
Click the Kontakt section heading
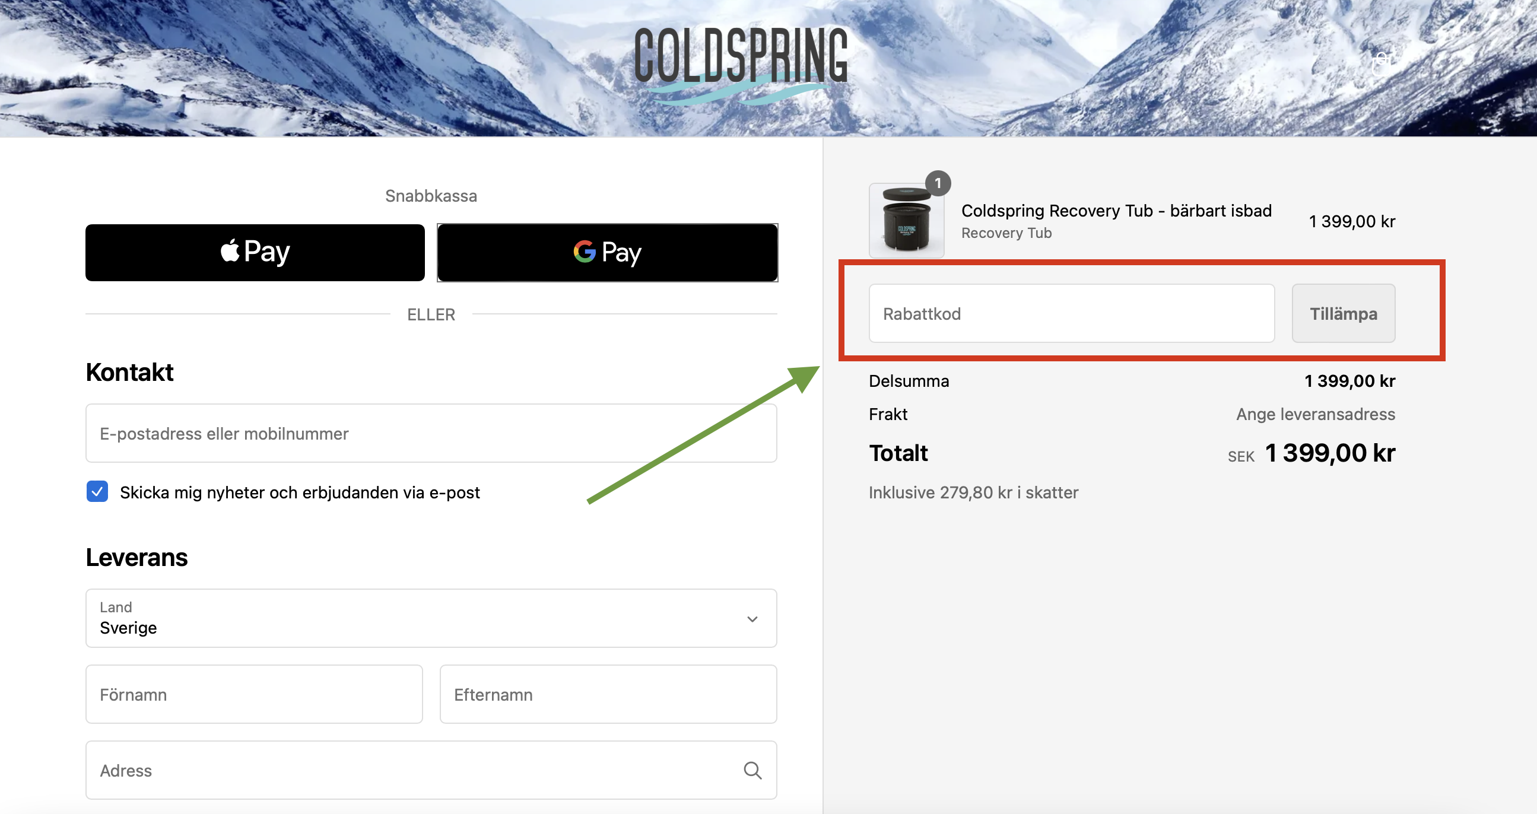[129, 372]
